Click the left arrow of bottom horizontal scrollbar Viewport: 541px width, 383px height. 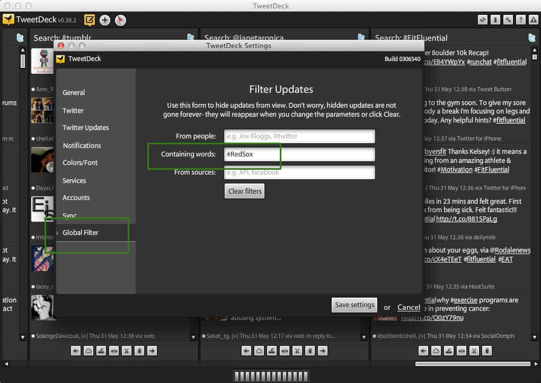point(6,364)
